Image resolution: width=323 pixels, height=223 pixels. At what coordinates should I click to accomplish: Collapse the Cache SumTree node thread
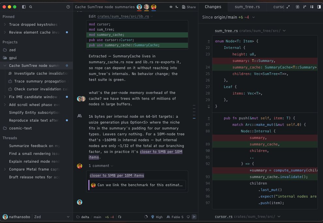point(5,66)
